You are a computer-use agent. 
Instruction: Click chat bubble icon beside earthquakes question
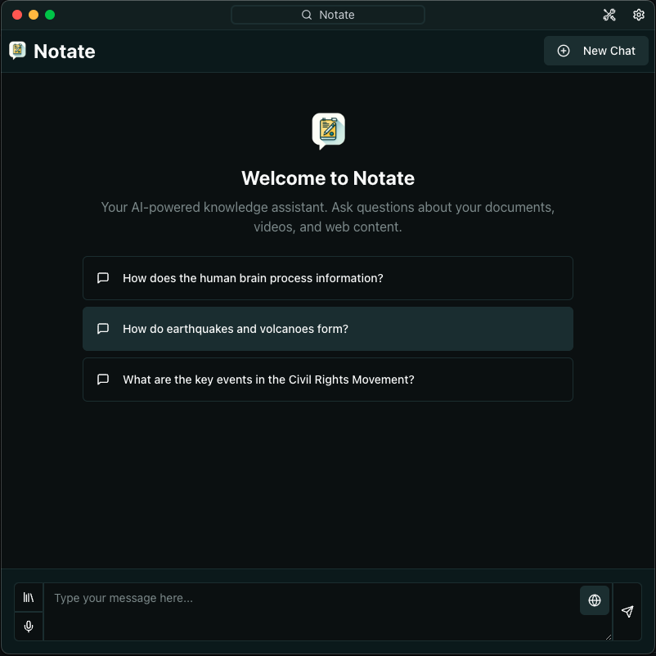[103, 329]
